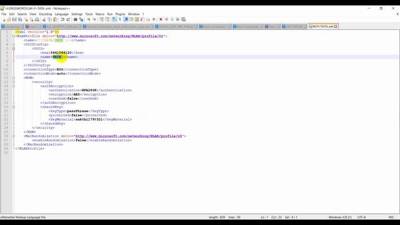Collapse the MacRandomization fold on line 26
The width and height of the screenshot is (400, 225).
(x=14, y=136)
